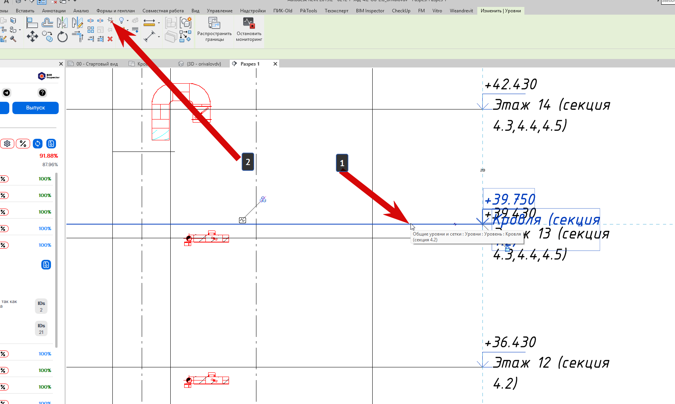
Task: Choose the Split with Gap tool
Action: point(100,20)
